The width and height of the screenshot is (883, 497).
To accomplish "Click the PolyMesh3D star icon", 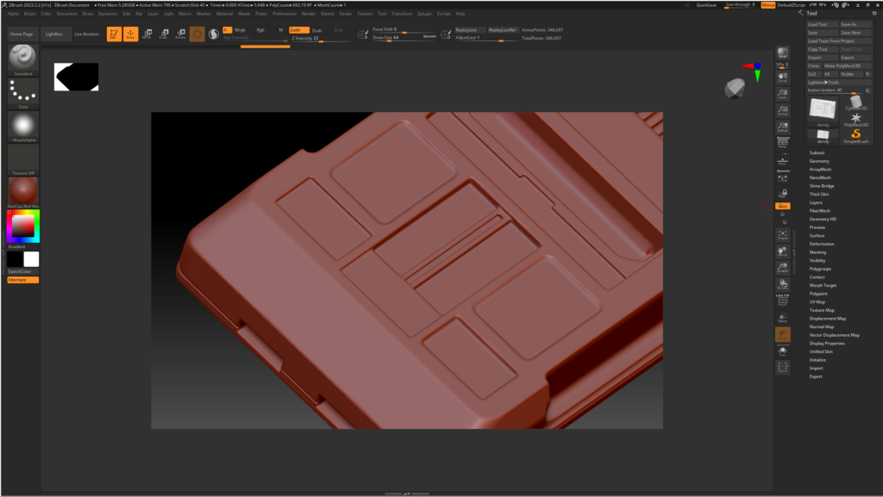I will click(855, 118).
